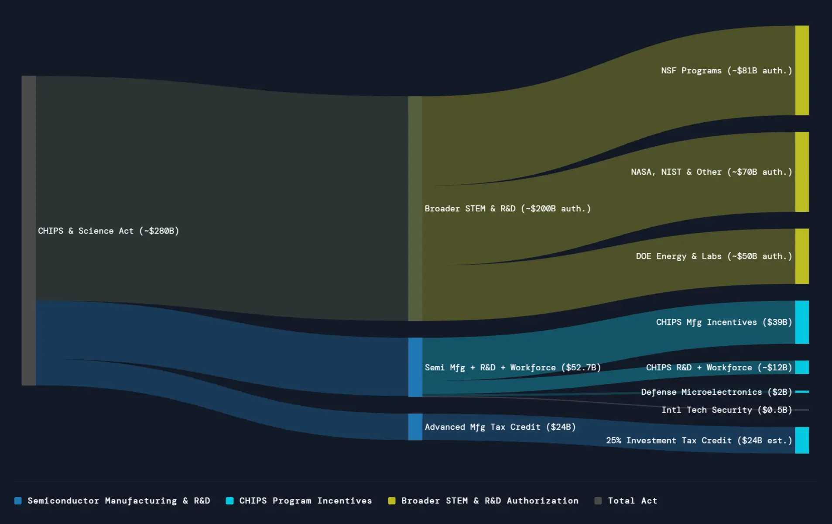Screen dimensions: 832x524
Task: Click the CHIPS Mfg Incentives node bar
Action: tap(801, 322)
